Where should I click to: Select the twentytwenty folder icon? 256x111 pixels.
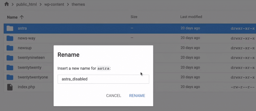click(10, 67)
